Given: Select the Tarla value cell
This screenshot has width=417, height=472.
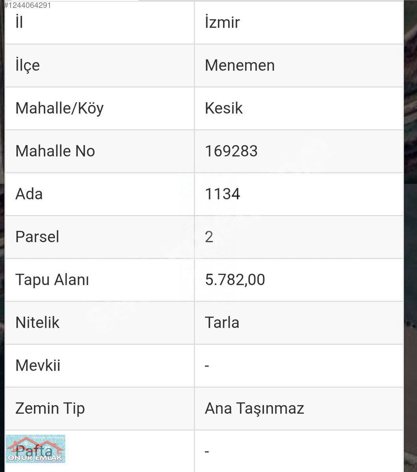Looking at the screenshot, I should tap(222, 323).
